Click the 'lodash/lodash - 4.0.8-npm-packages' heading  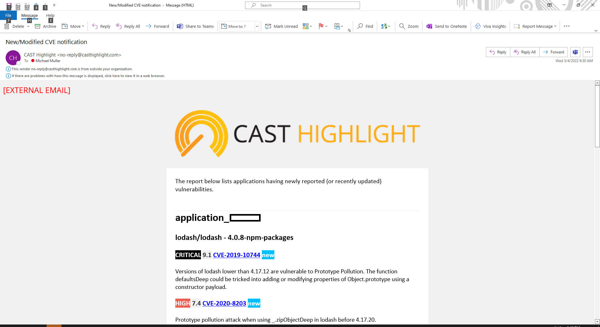234,237
